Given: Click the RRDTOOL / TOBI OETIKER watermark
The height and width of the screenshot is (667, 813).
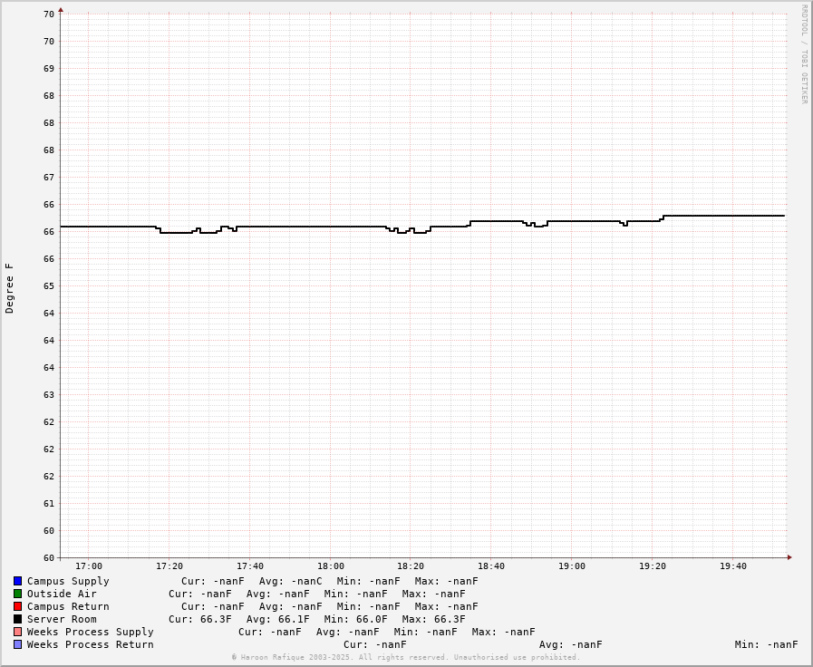Looking at the screenshot, I should click(803, 54).
